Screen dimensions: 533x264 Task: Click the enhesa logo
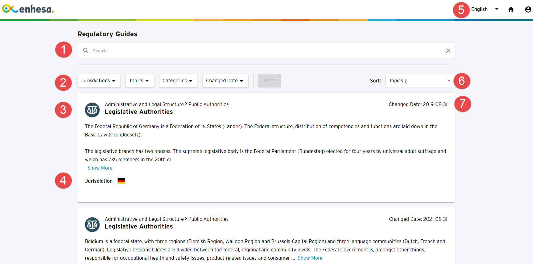(x=28, y=9)
